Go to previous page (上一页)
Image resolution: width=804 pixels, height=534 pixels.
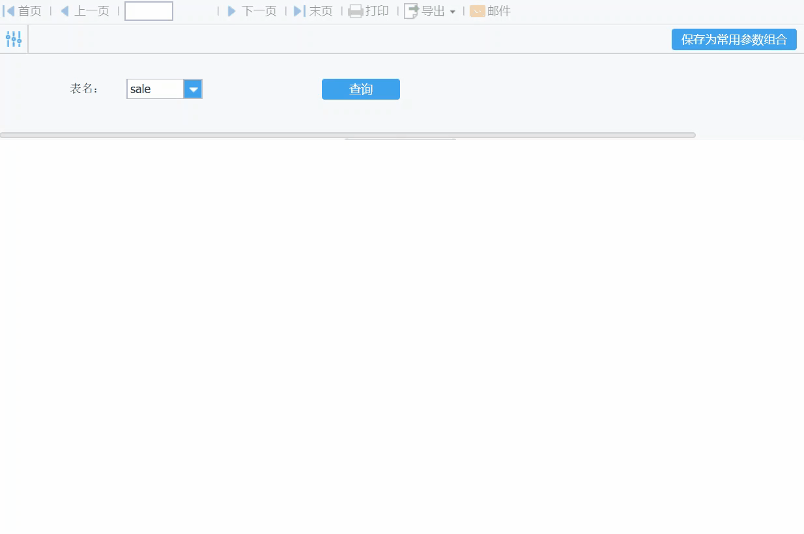tap(85, 11)
